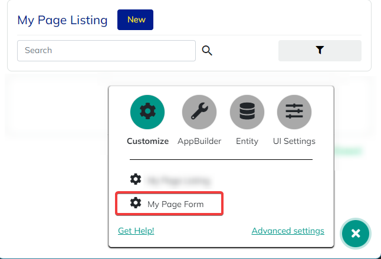Viewport: 381px width, 259px height.
Task: Open the AppBuilder wrench icon
Action: (x=199, y=112)
